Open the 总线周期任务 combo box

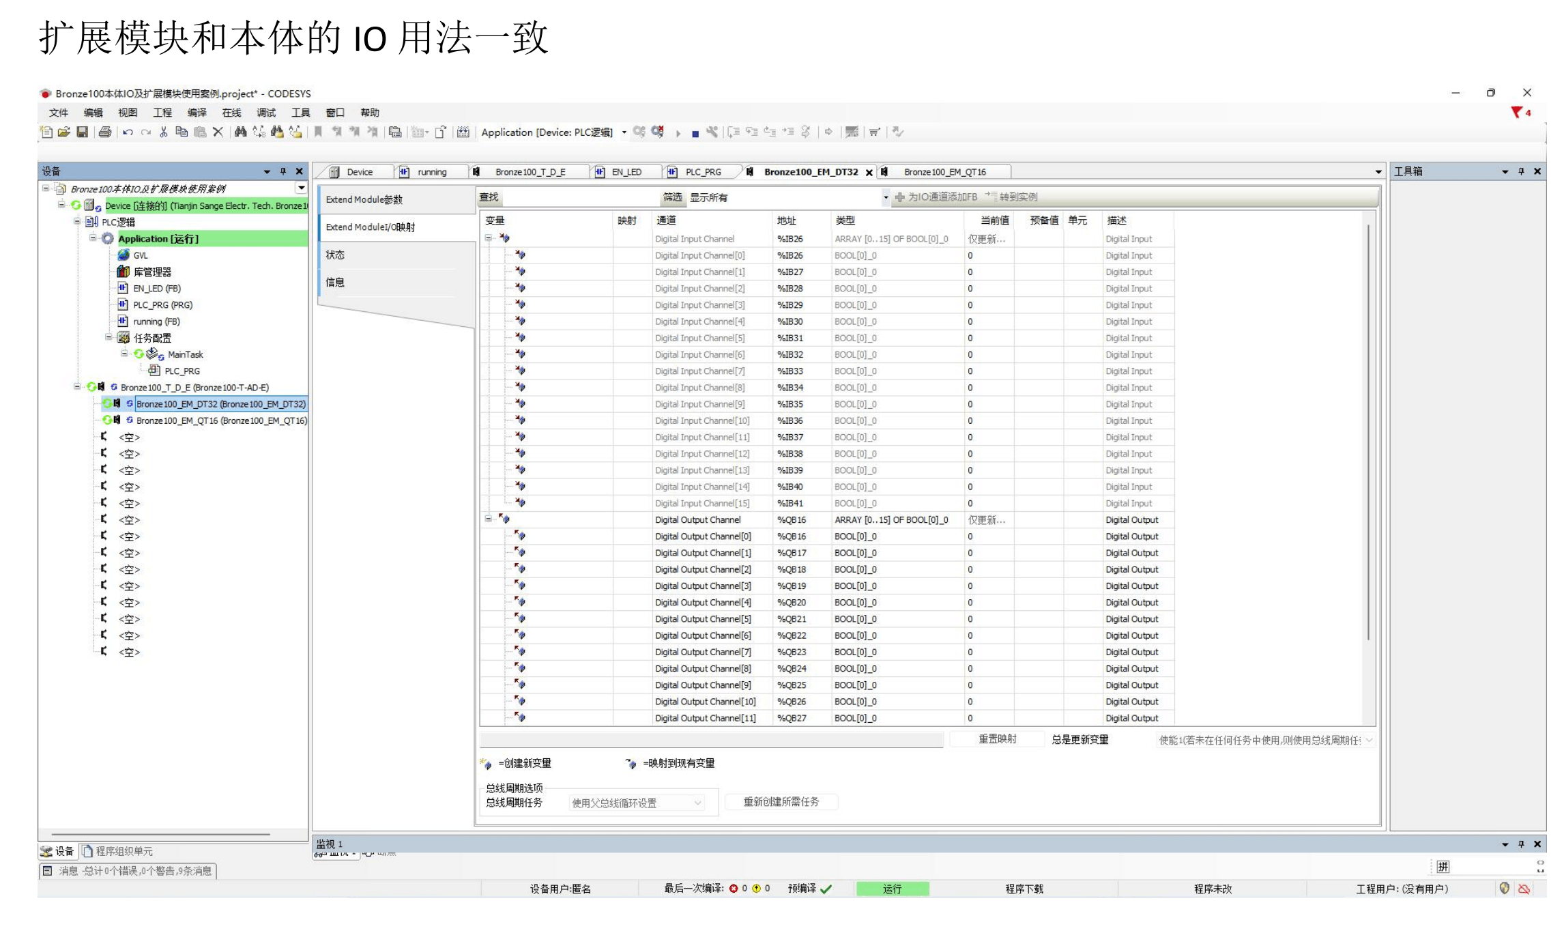(637, 803)
